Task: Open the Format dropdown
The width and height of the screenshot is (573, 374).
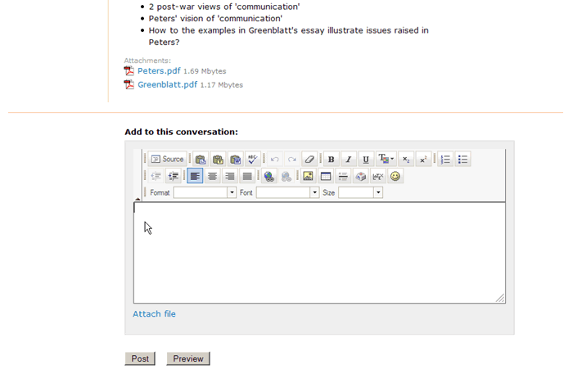Action: 204,192
